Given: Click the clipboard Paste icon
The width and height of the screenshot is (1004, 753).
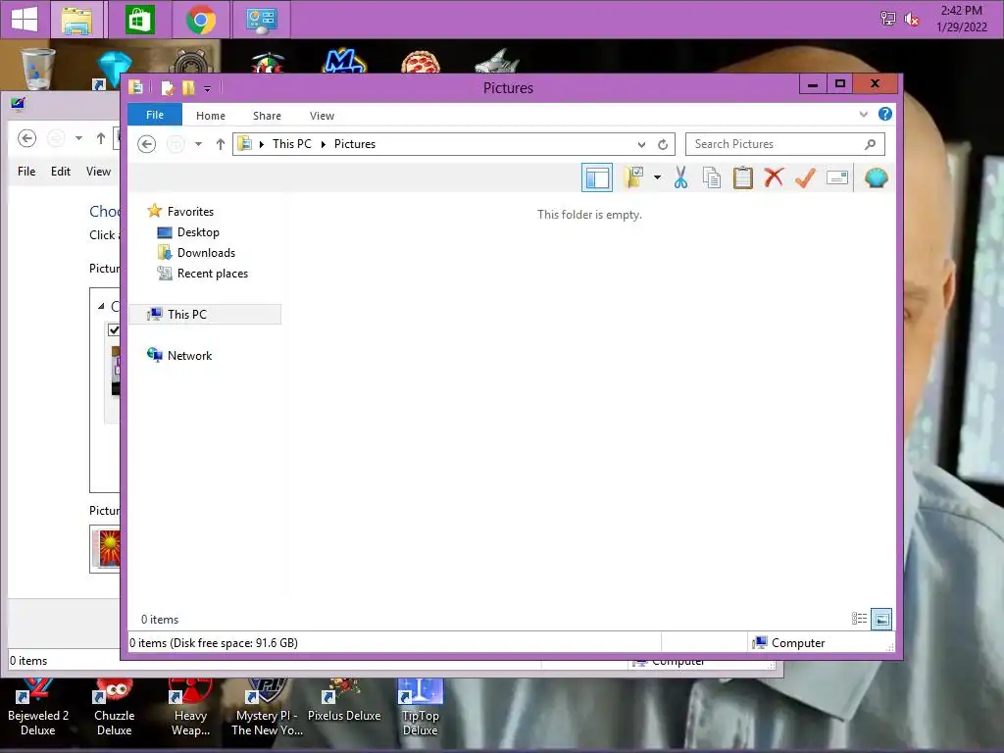Looking at the screenshot, I should [x=743, y=177].
